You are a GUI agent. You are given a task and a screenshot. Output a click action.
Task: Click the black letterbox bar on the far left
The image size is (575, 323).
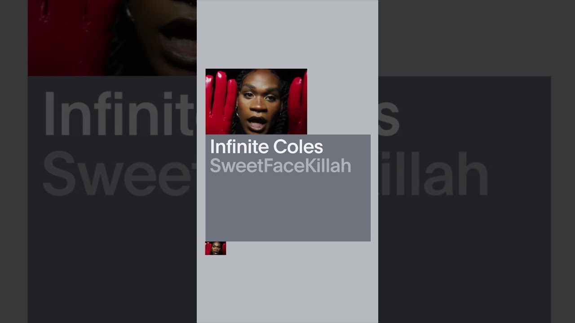[13, 161]
